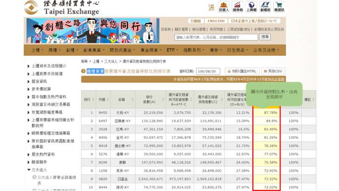Screen dimensions: 339x191
Task: Sort by 僑外資及陸資持有股數(C) column
Action: click(209, 100)
